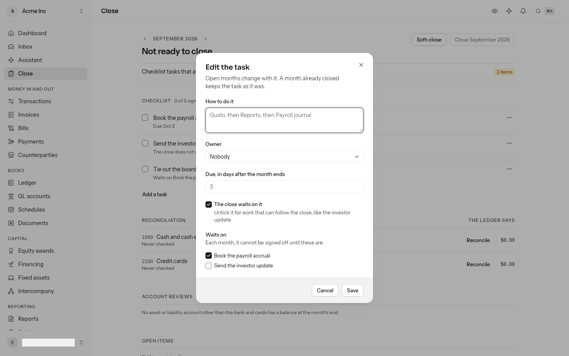Screen dimensions: 569x356
Task: Reconcile the Cash and cash account
Action: tap(478, 240)
